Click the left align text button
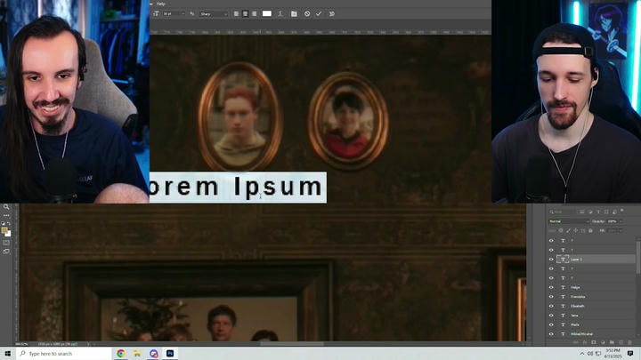The image size is (641, 360). pyautogui.click(x=236, y=14)
